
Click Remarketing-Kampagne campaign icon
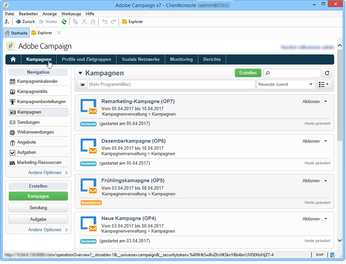[x=89, y=106]
